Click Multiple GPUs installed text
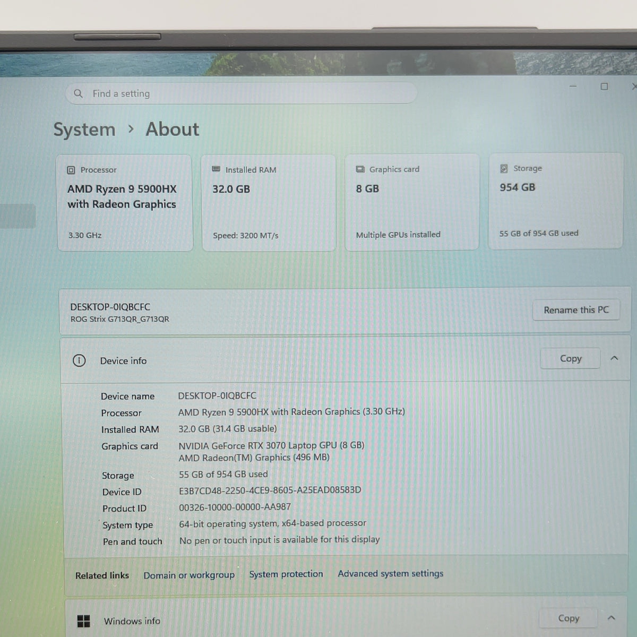637x637 pixels. pos(398,235)
